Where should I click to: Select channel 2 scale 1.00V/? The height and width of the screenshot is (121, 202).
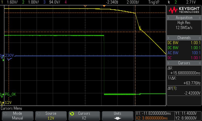[x=33, y=2]
